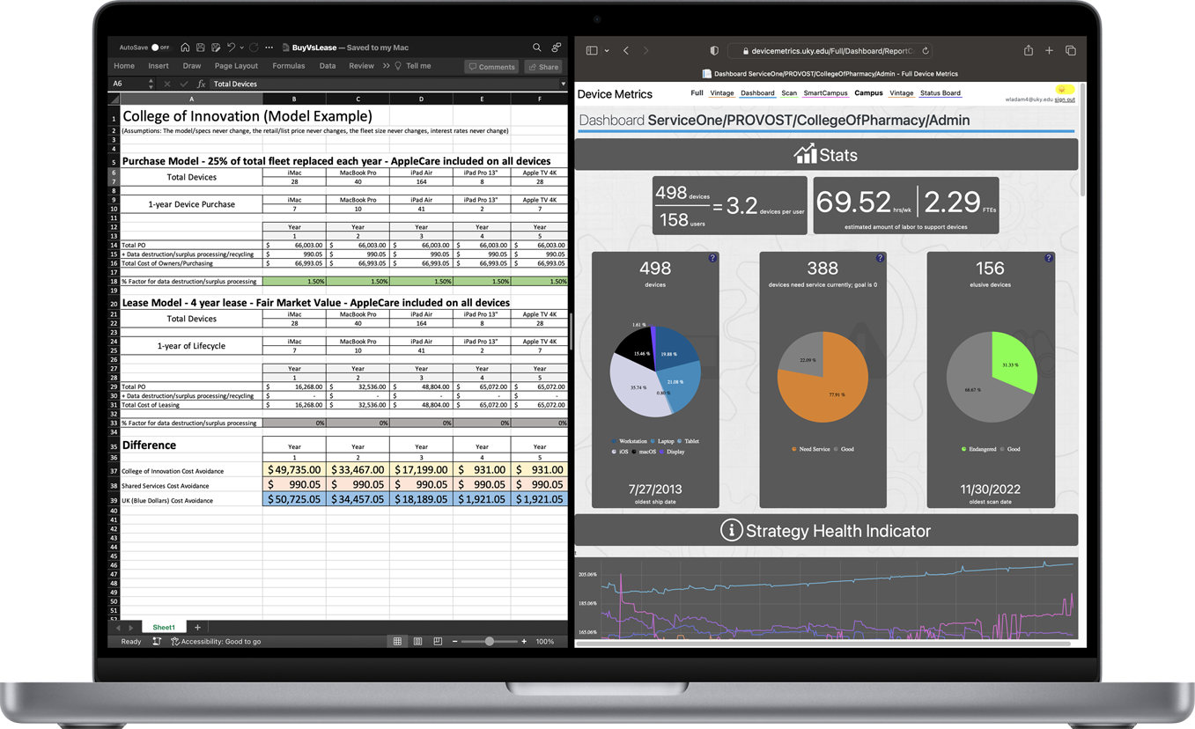
Task: Click the Safari Share icon
Action: pyautogui.click(x=1028, y=51)
